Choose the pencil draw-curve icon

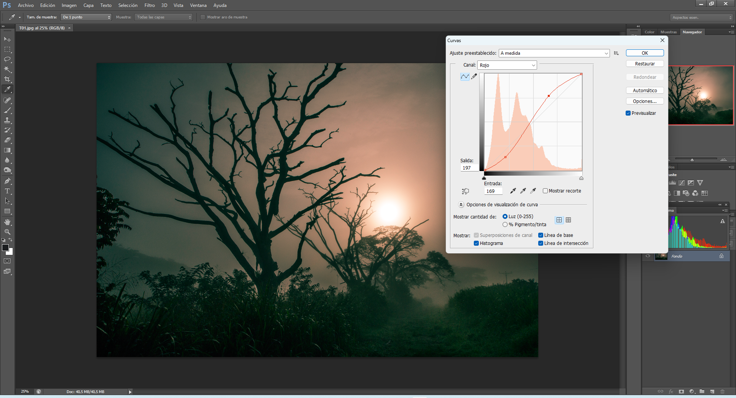(x=474, y=77)
